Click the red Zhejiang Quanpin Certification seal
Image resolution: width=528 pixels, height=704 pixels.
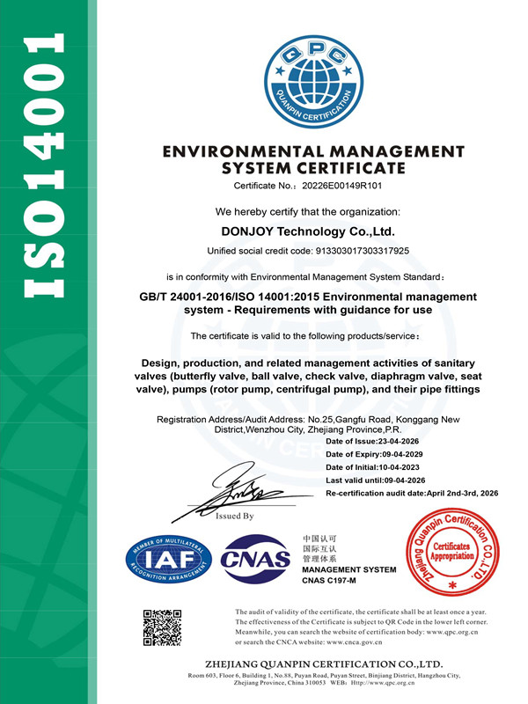(452, 554)
